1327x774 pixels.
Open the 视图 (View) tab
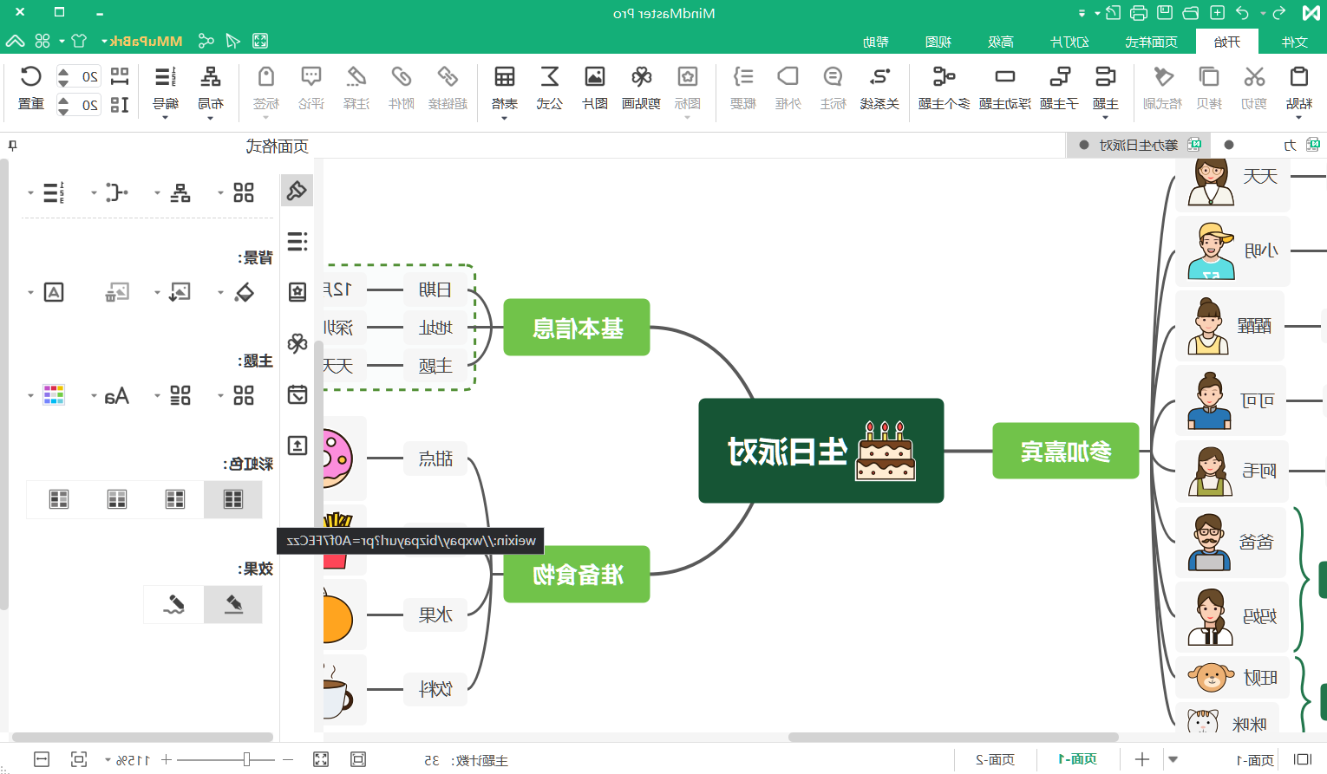pos(938,42)
